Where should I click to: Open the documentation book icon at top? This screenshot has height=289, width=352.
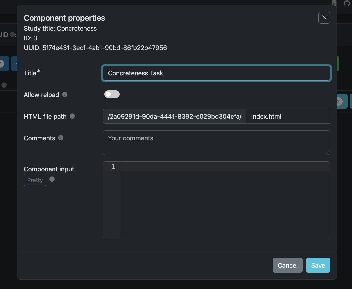tap(334, 3)
